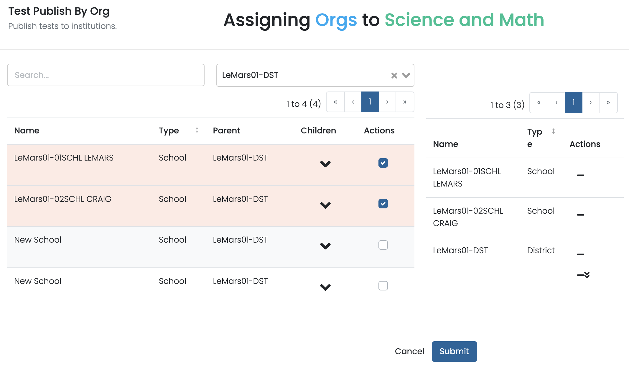The height and width of the screenshot is (366, 629).
Task: Go to first page in right pagination
Action: click(539, 102)
